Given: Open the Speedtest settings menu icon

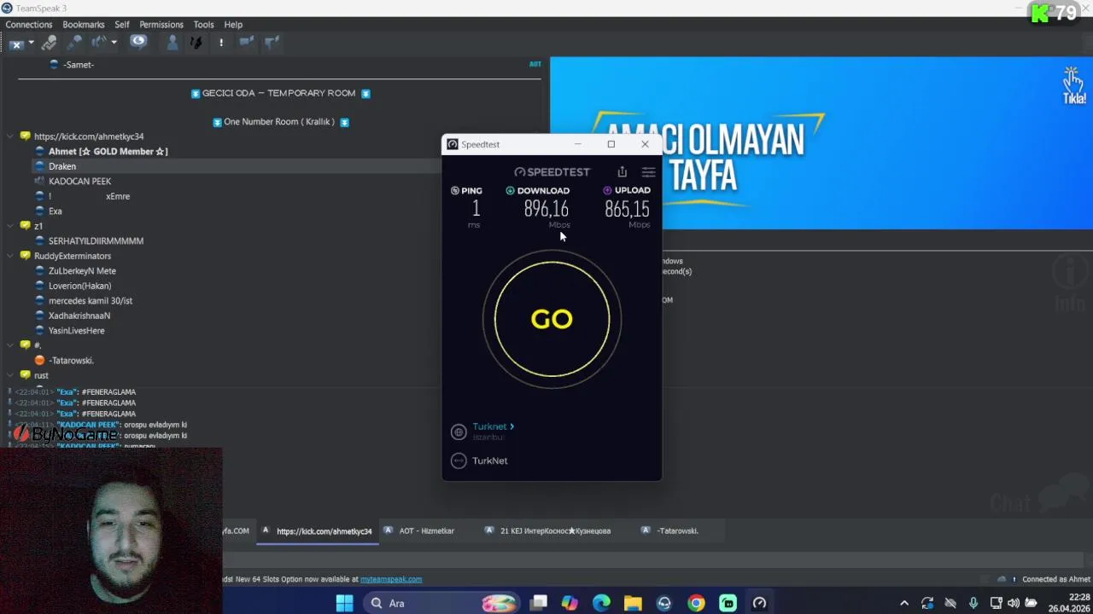Looking at the screenshot, I should coord(648,172).
